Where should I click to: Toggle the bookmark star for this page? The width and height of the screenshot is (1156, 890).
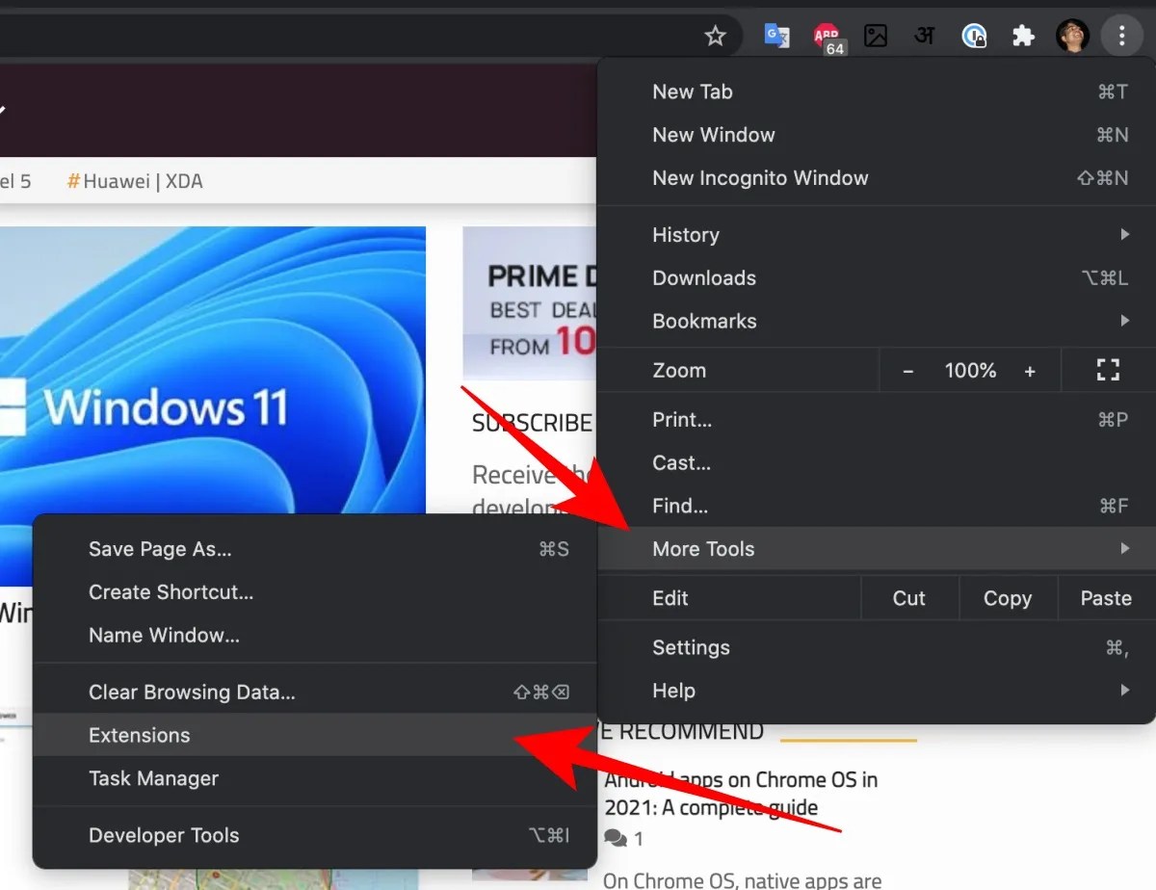[716, 35]
